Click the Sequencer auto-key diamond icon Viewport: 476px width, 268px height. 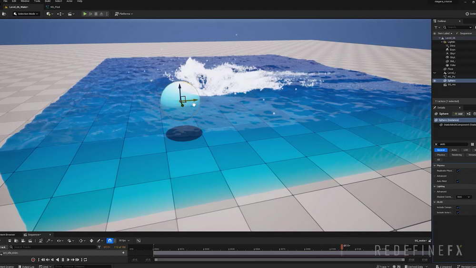point(91,241)
